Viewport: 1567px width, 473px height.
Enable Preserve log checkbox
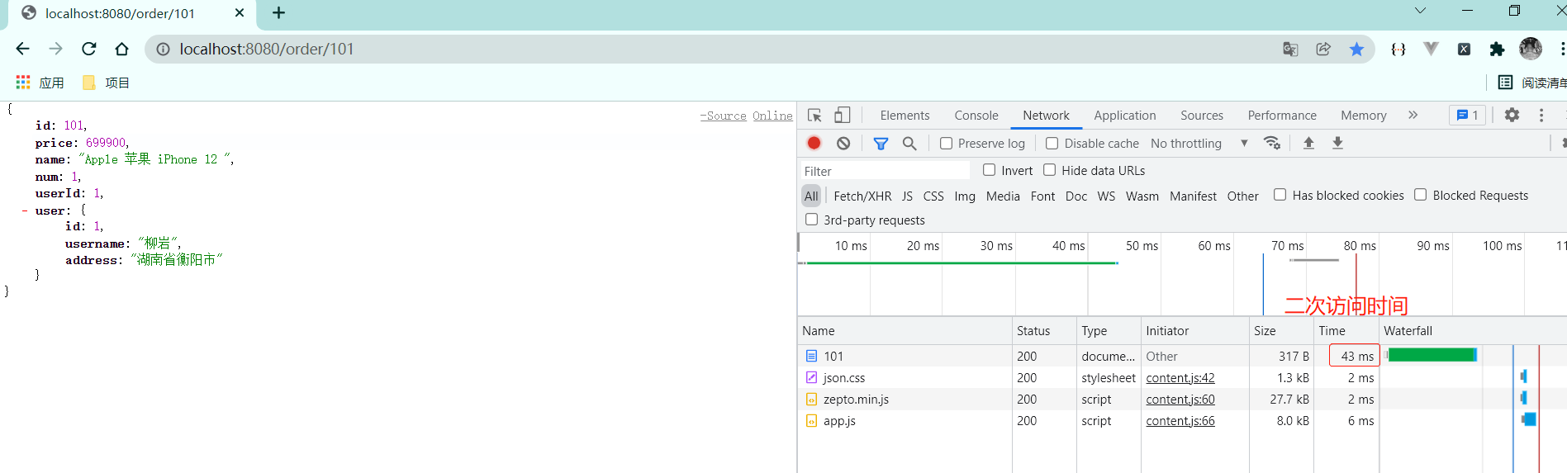click(x=947, y=143)
